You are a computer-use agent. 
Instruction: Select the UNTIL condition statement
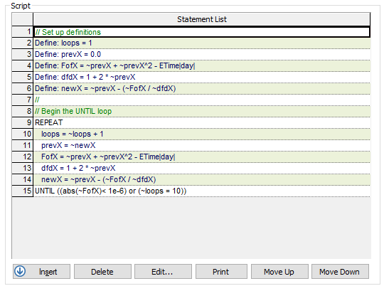(x=202, y=191)
